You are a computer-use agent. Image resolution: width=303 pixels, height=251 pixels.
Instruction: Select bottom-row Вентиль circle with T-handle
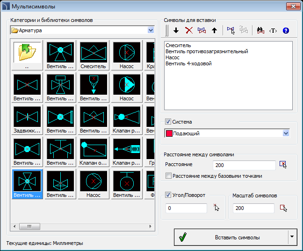127,184
